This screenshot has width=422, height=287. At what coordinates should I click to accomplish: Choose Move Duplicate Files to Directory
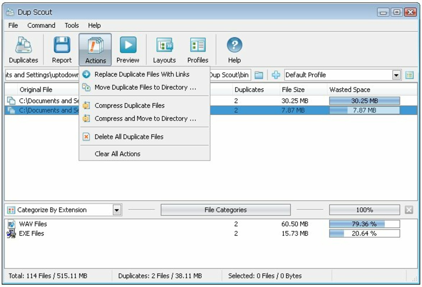click(x=145, y=87)
